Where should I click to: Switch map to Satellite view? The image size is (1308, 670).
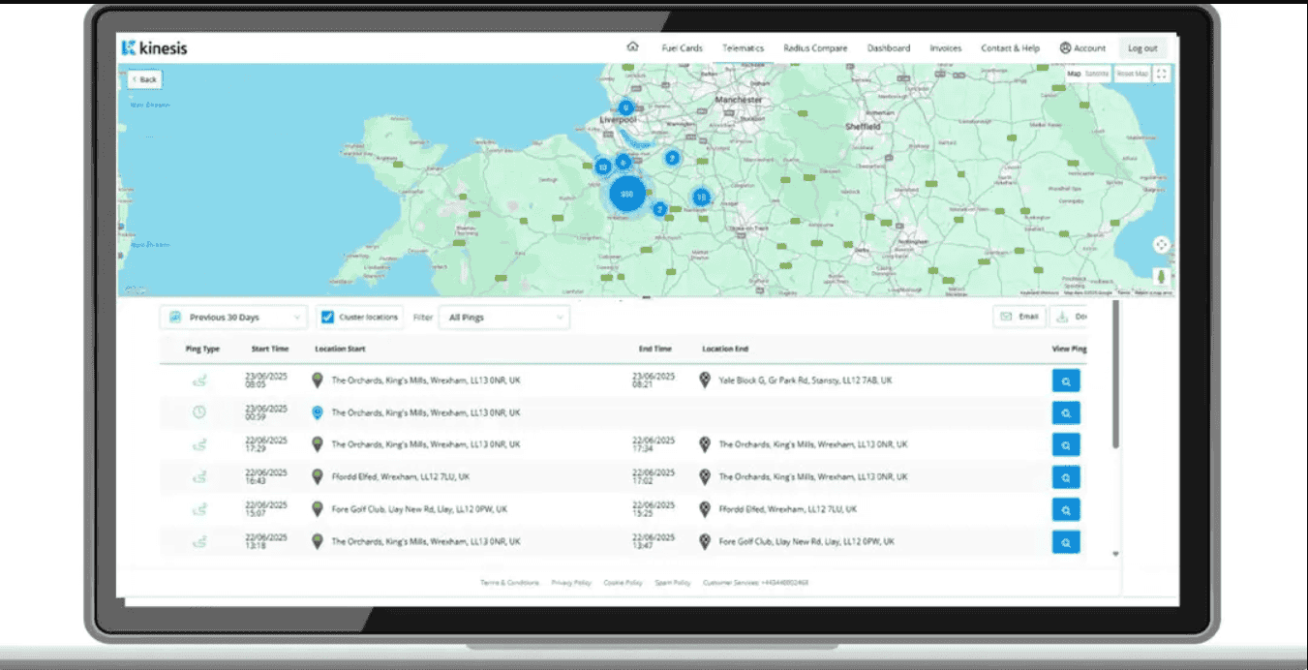click(x=1097, y=74)
